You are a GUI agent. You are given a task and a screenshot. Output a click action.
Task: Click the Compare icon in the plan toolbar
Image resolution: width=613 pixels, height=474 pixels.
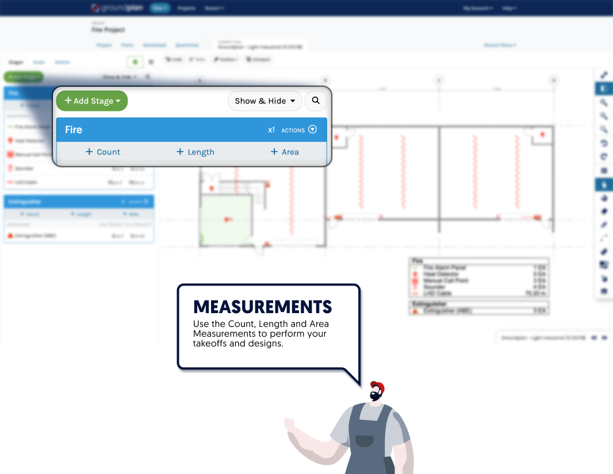258,59
